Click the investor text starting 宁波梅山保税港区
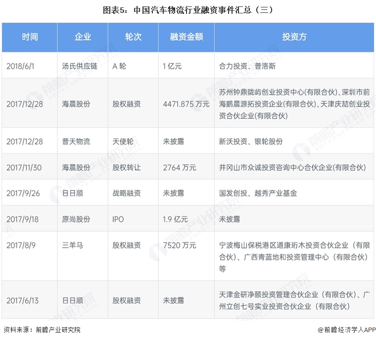Screen dimensions: 376x340 pos(294,257)
